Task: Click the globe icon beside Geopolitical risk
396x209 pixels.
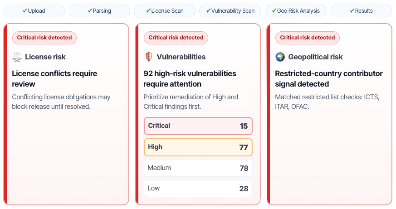Action: tap(280, 57)
